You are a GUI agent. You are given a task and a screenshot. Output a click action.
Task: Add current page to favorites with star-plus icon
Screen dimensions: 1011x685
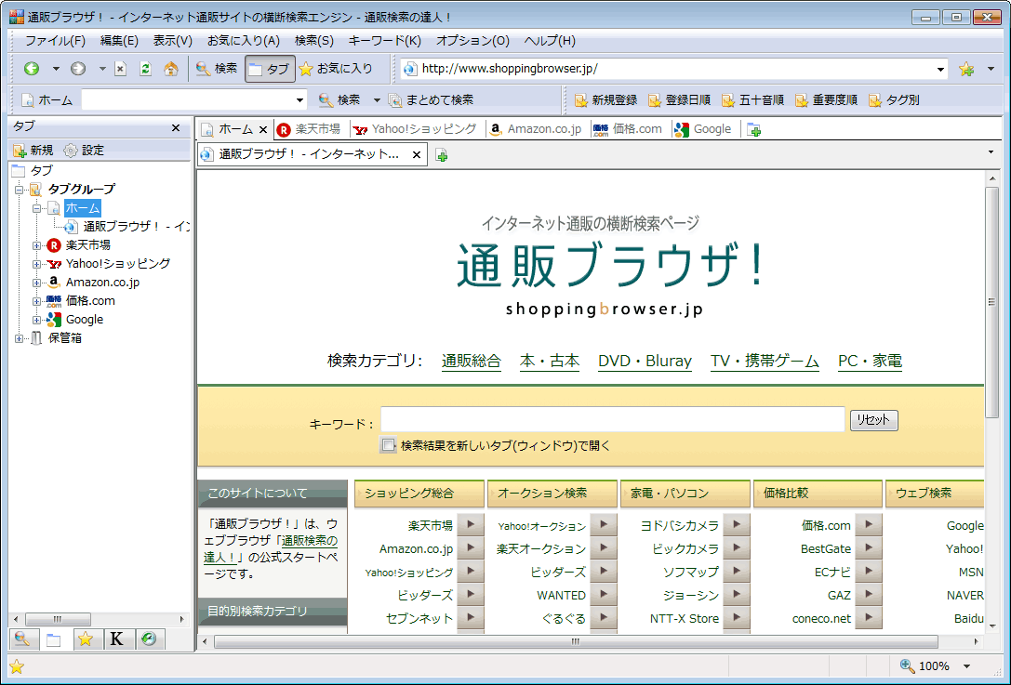tap(965, 69)
